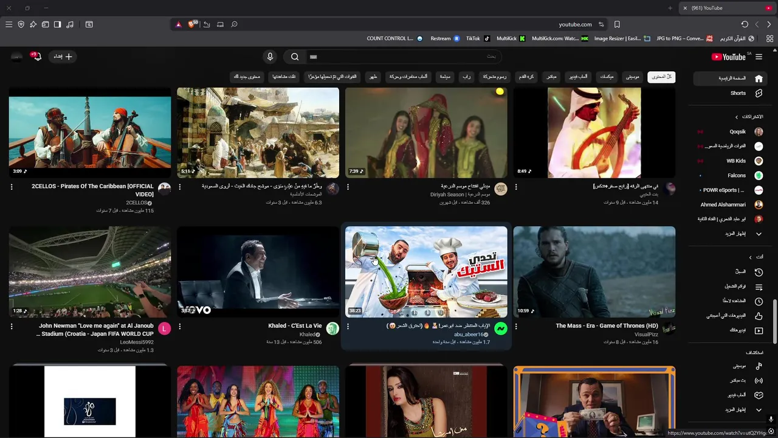This screenshot has height=438, width=778.
Task: Open options menu for abu_abeer16 video
Action: tap(348, 327)
